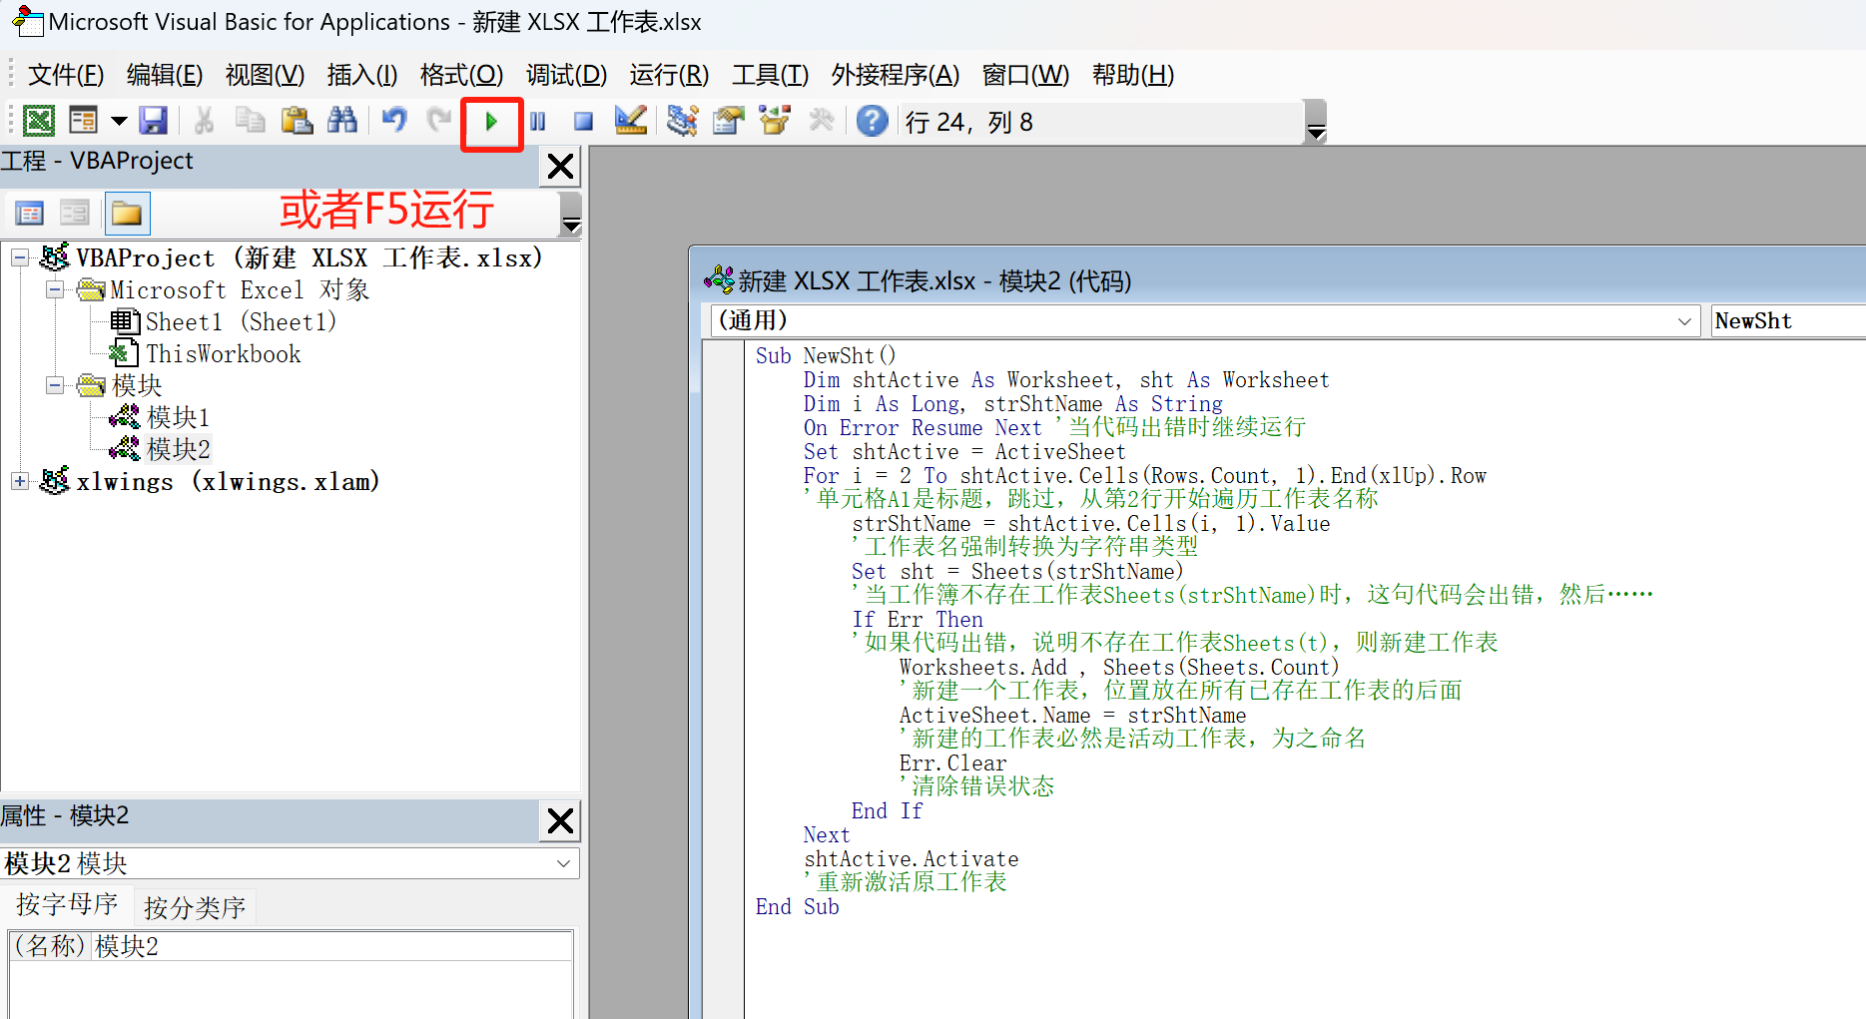
Task: Click the Insert UserForm toolbar icon
Action: (x=84, y=122)
